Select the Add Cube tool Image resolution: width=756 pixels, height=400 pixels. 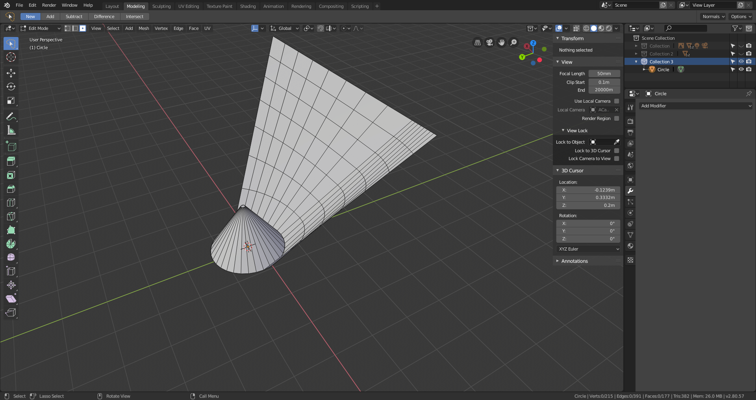coord(11,147)
